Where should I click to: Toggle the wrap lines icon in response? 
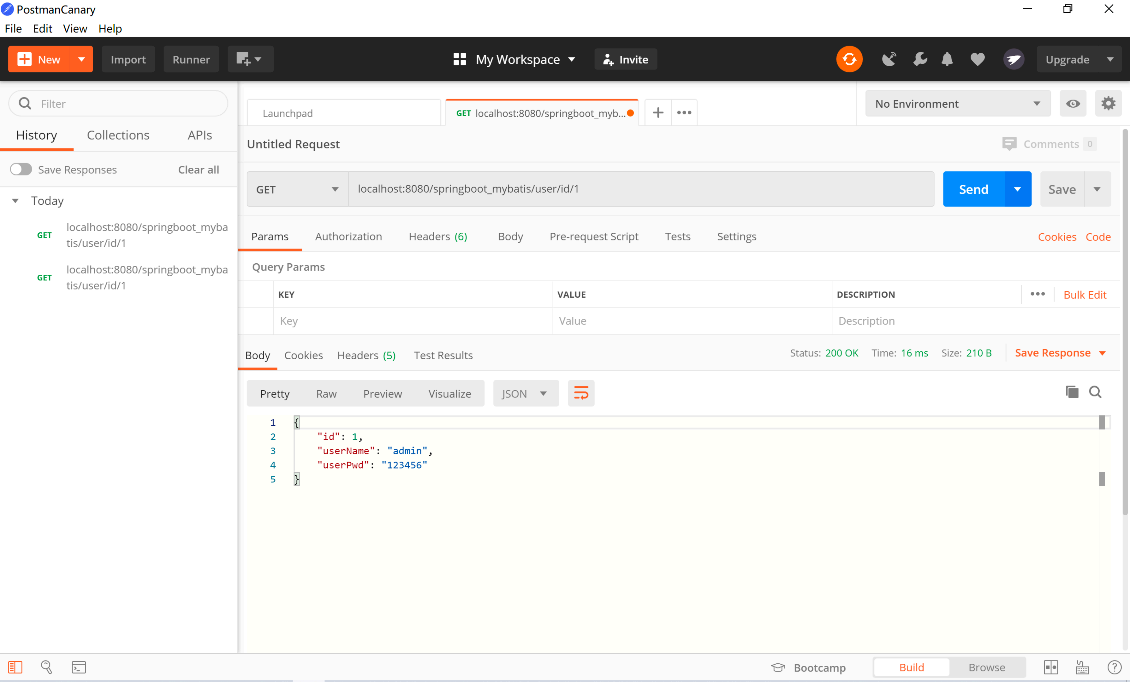(x=580, y=393)
